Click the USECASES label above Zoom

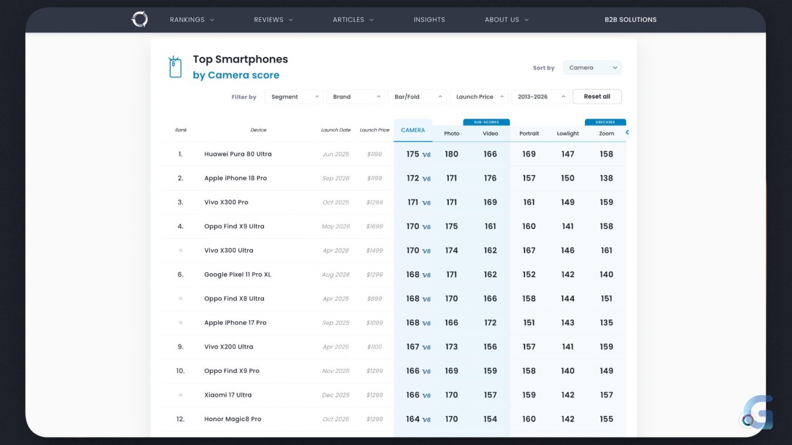click(x=605, y=122)
